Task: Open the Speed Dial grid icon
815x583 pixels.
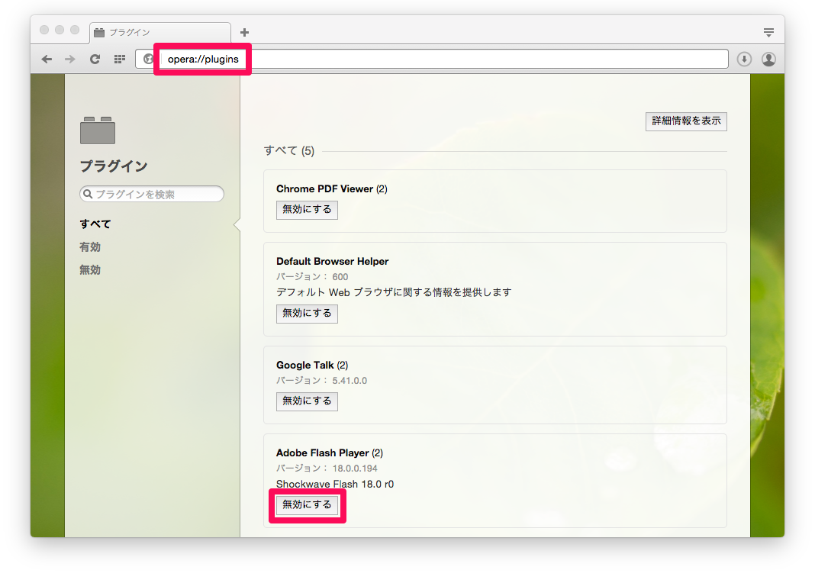Action: coord(119,59)
